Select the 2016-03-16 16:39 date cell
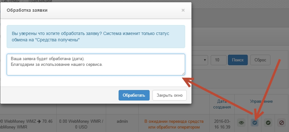289x132 pixels. [222, 124]
